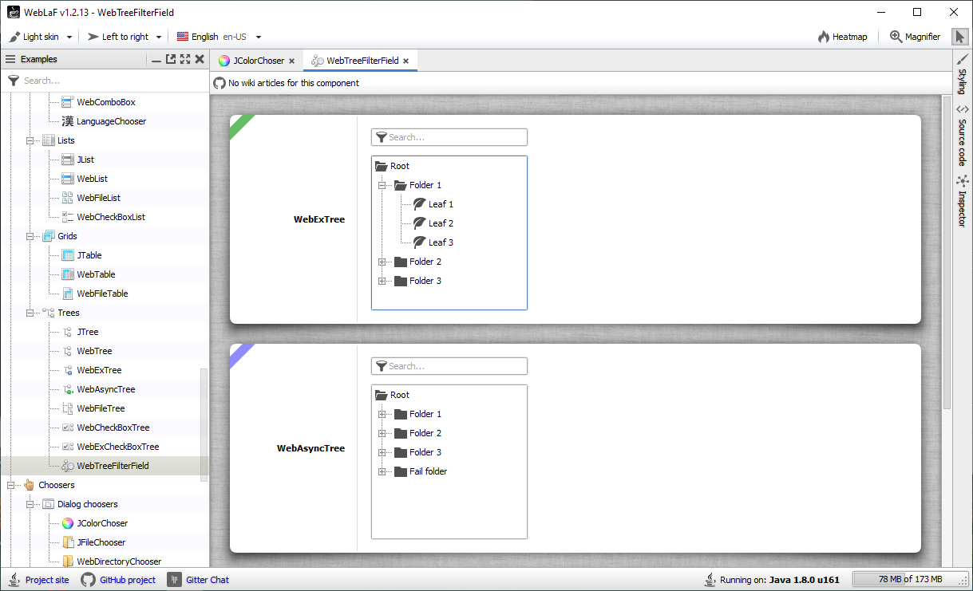This screenshot has width=973, height=591.
Task: Expand Folder 1 in WebAsyncTree
Action: (382, 414)
